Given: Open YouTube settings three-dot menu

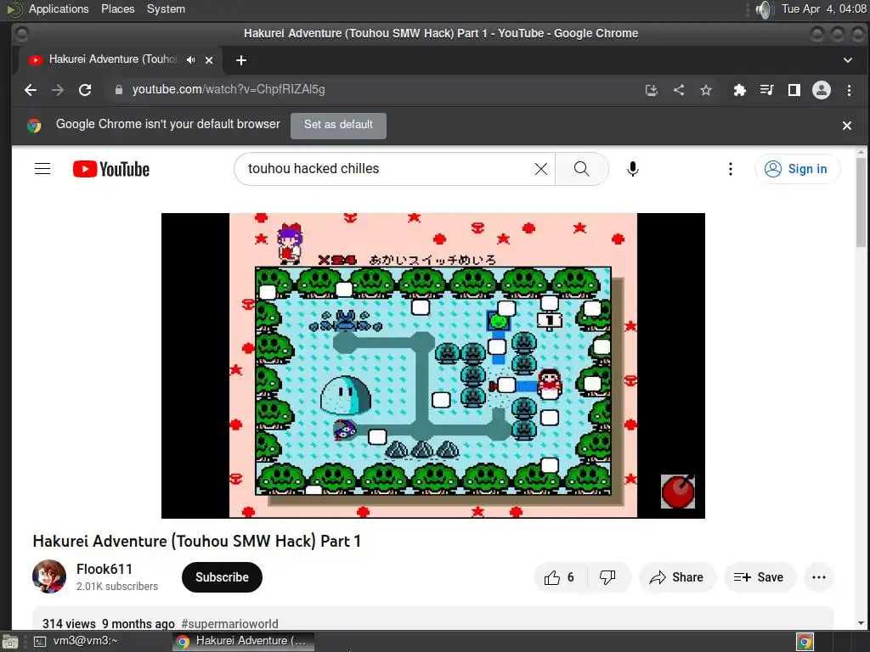Looking at the screenshot, I should (730, 169).
